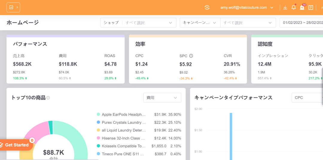Screen dimensions: 323x160
Task: Click the info icon next to SPC
Action: coord(191,56)
